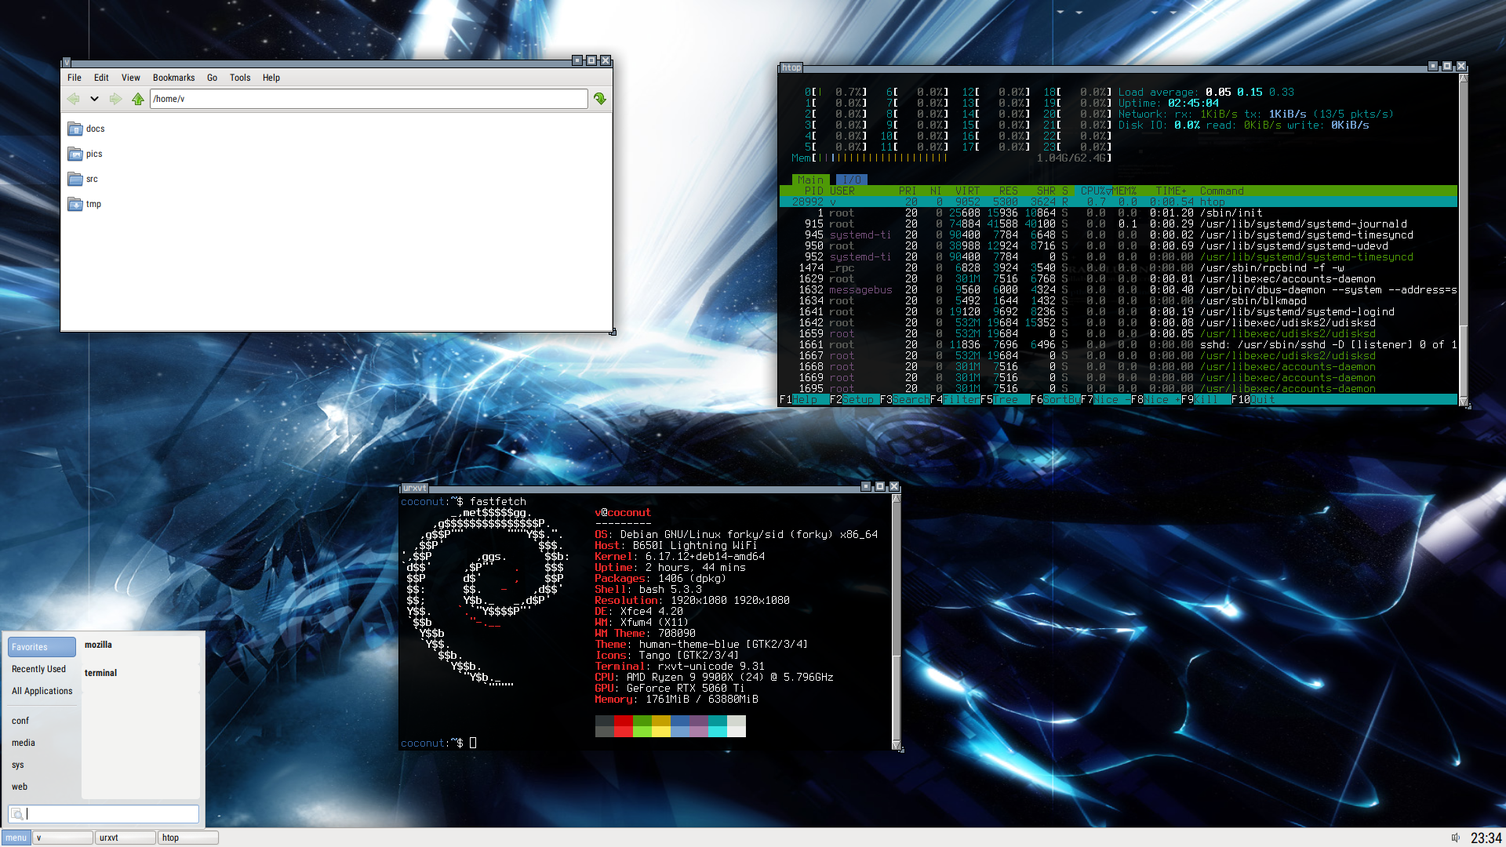This screenshot has height=847, width=1506.
Task: Click the volume speaker icon in tray
Action: [1455, 838]
